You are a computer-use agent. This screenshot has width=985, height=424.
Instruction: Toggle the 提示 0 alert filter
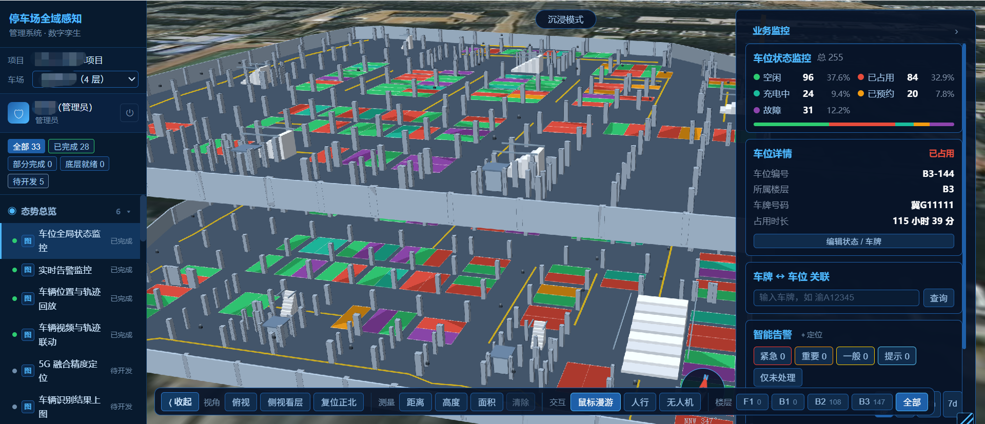pyautogui.click(x=897, y=356)
